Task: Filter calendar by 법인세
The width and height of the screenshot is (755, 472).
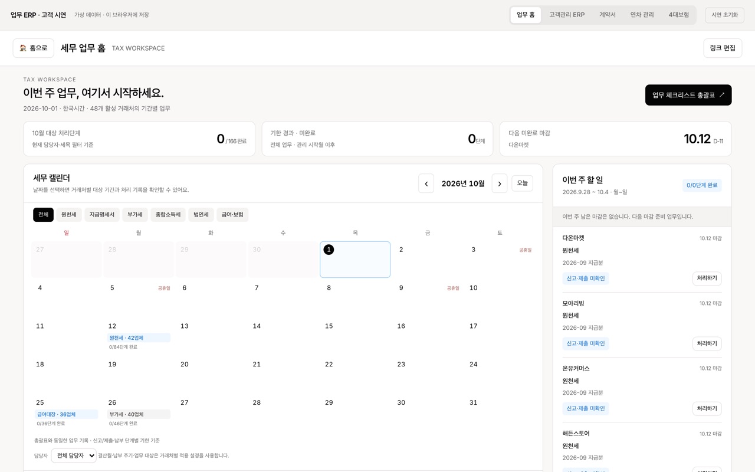Action: [x=201, y=215]
